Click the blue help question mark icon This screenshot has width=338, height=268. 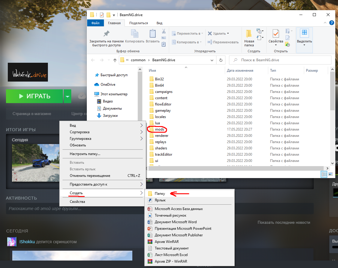click(x=332, y=23)
